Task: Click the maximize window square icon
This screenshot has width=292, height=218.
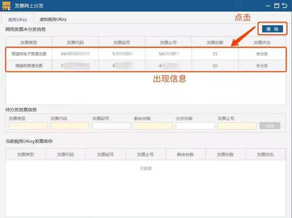Action: [x=277, y=6]
